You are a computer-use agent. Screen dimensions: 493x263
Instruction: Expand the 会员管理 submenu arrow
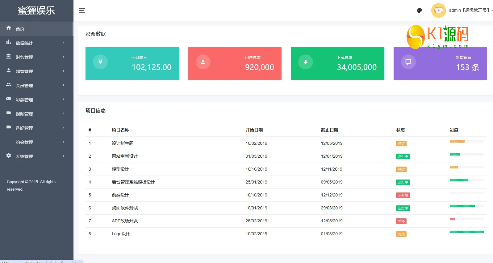pyautogui.click(x=64, y=85)
